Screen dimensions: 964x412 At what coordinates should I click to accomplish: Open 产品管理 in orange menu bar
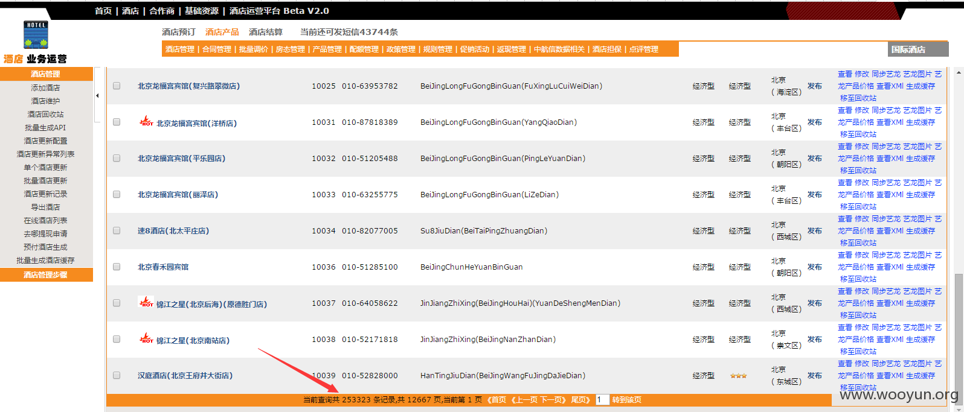coord(327,49)
